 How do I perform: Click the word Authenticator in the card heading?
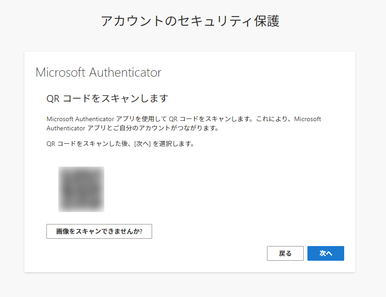coord(125,72)
